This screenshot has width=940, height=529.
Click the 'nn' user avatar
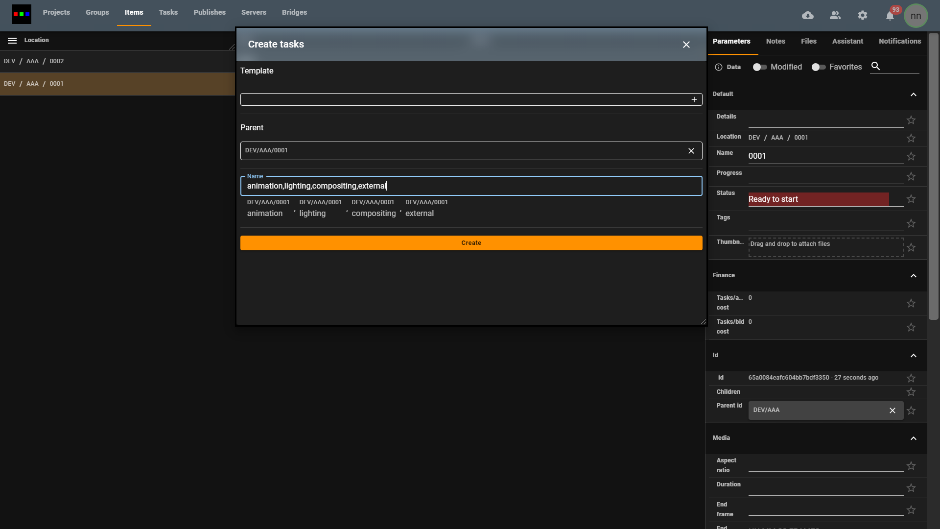916,15
